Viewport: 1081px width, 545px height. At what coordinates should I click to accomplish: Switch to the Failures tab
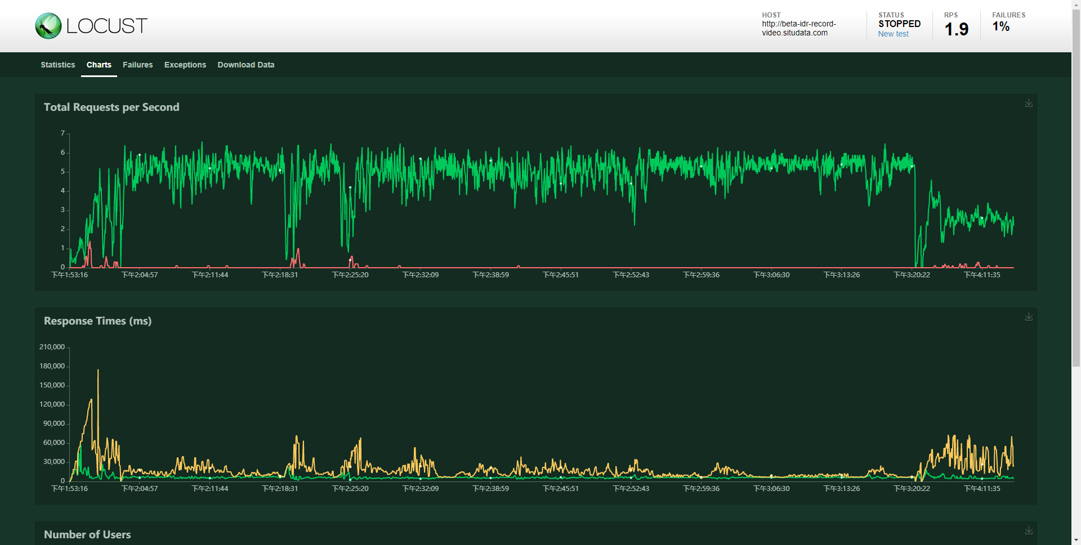click(x=138, y=65)
